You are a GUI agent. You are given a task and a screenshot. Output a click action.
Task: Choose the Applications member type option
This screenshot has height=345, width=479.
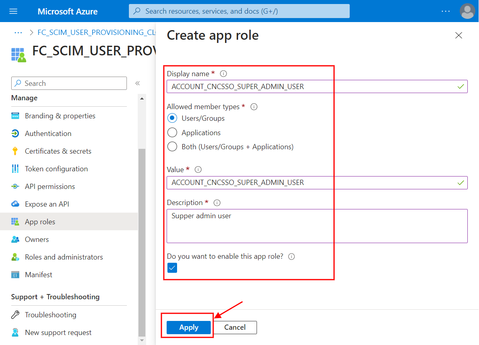(x=172, y=132)
